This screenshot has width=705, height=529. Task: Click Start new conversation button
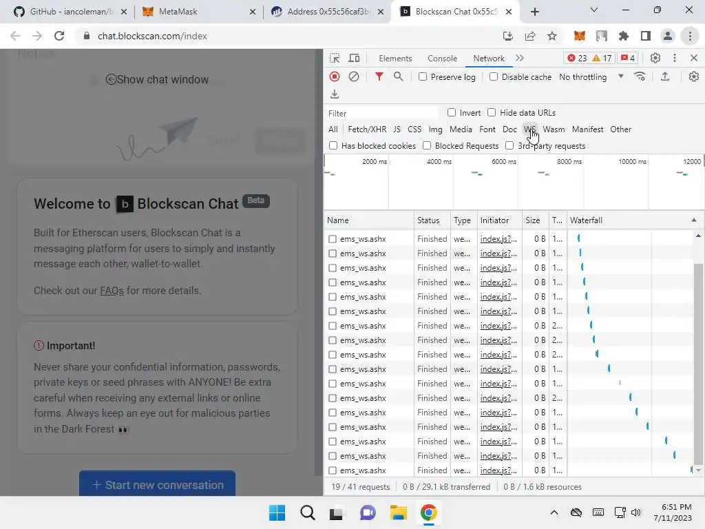(158, 484)
